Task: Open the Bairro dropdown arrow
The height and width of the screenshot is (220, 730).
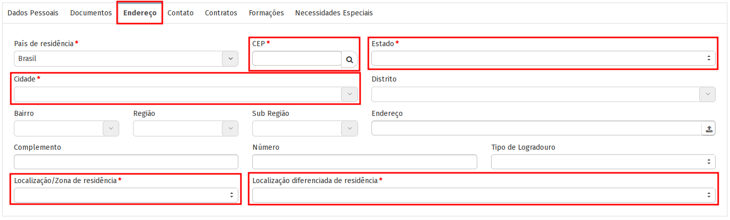Action: (111, 128)
